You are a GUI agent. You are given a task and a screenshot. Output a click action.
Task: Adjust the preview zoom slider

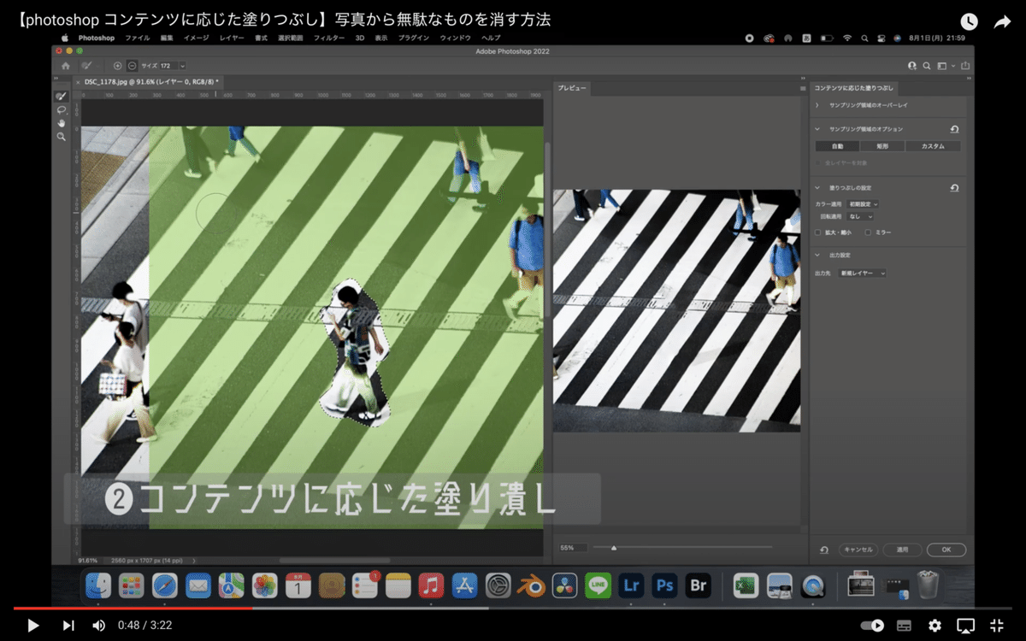[x=613, y=547]
